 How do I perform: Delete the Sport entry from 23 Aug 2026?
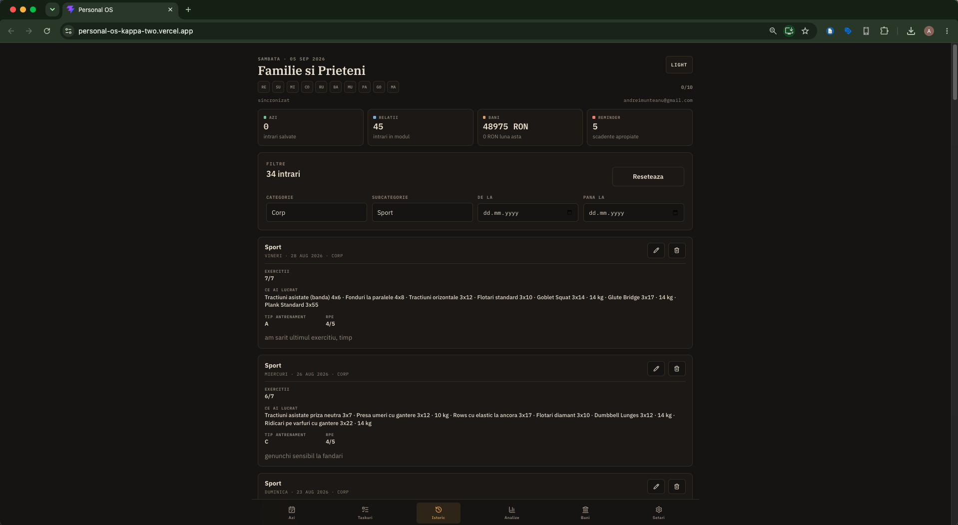pos(677,487)
